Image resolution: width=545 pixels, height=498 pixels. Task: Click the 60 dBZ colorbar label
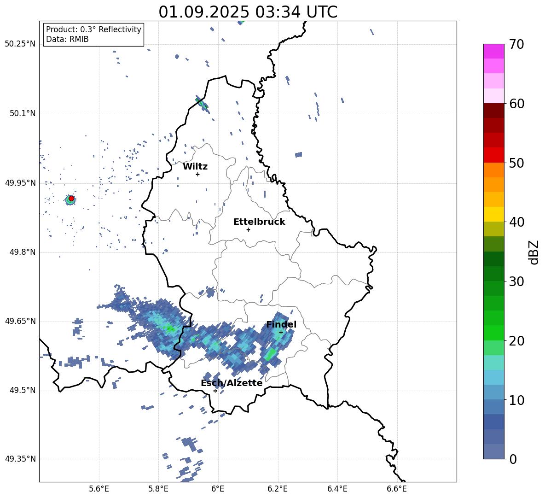point(516,104)
